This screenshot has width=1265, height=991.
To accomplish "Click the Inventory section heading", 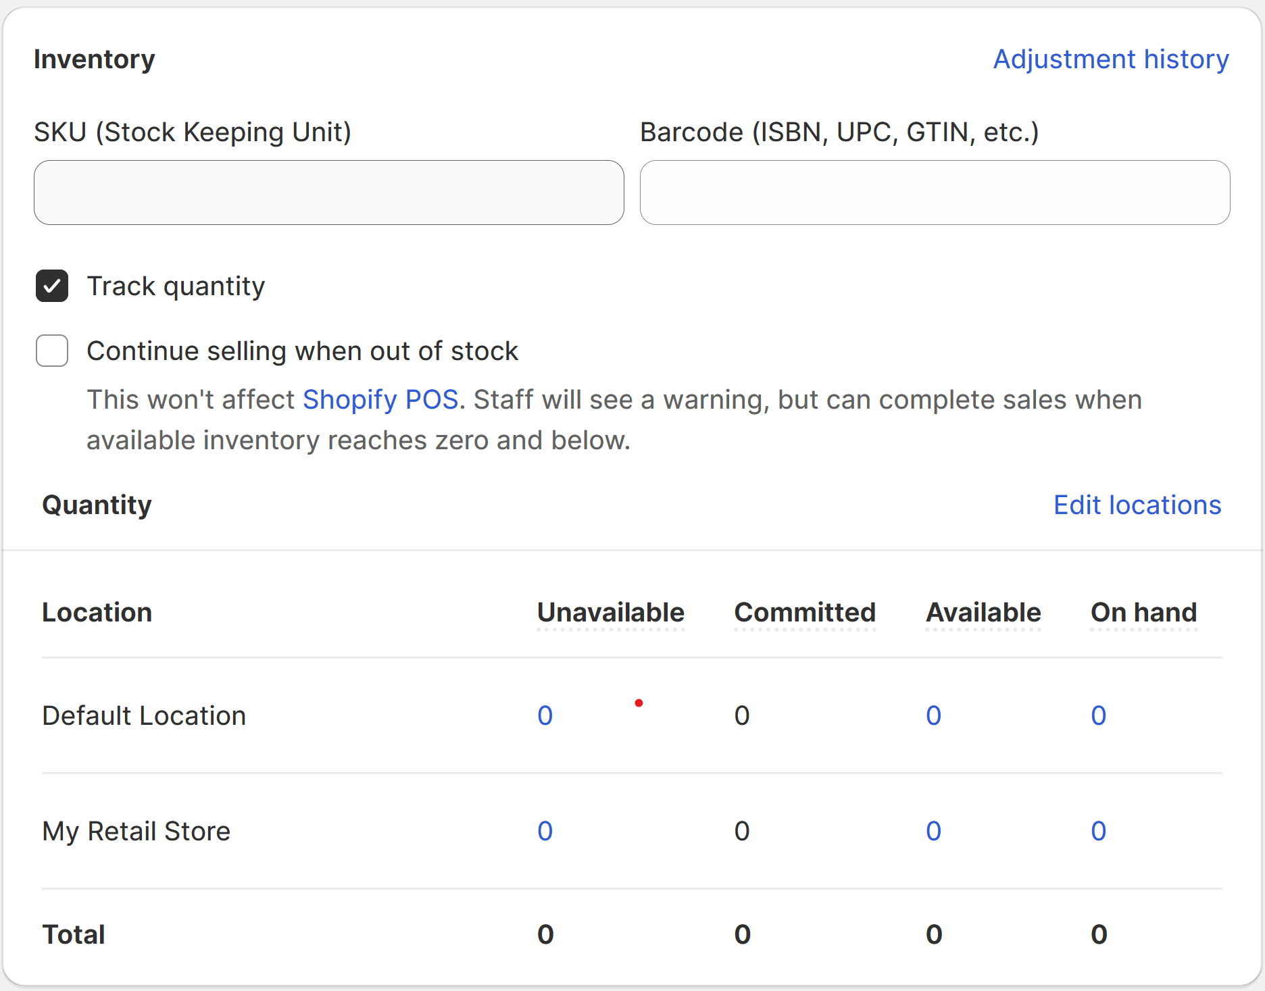I will 94,59.
